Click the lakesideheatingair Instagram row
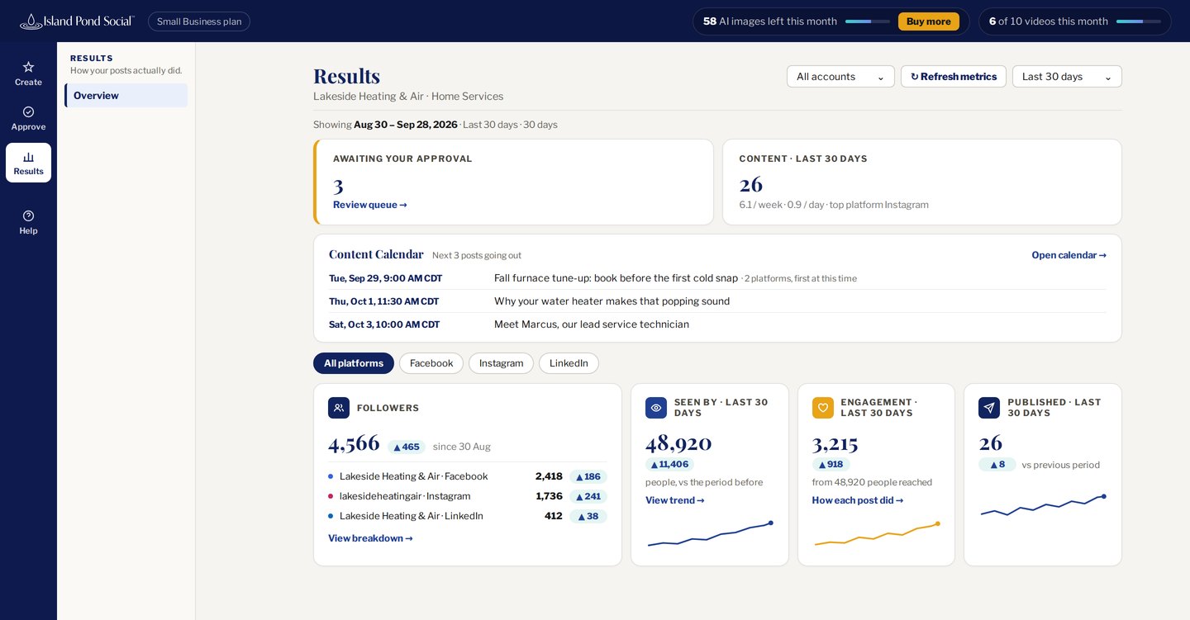The image size is (1190, 620). [468, 496]
